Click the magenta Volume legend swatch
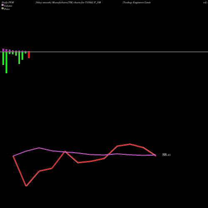208x208 pixels. click(x=2, y=5)
